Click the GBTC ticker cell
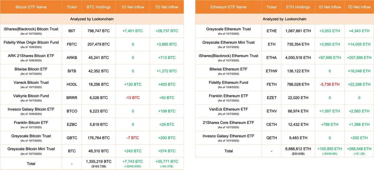This screenshot has width=374, height=170. [x=72, y=138]
